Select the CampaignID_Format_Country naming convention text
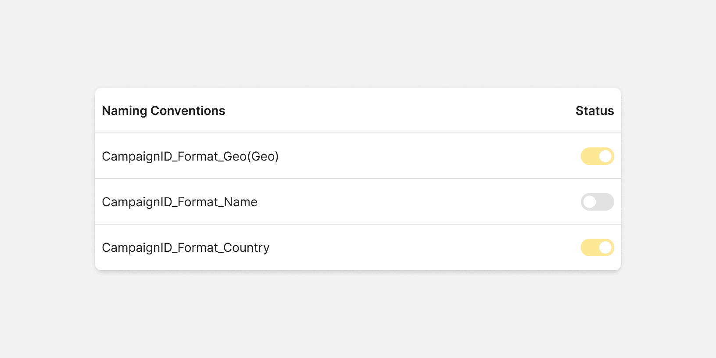The height and width of the screenshot is (358, 716). [186, 247]
